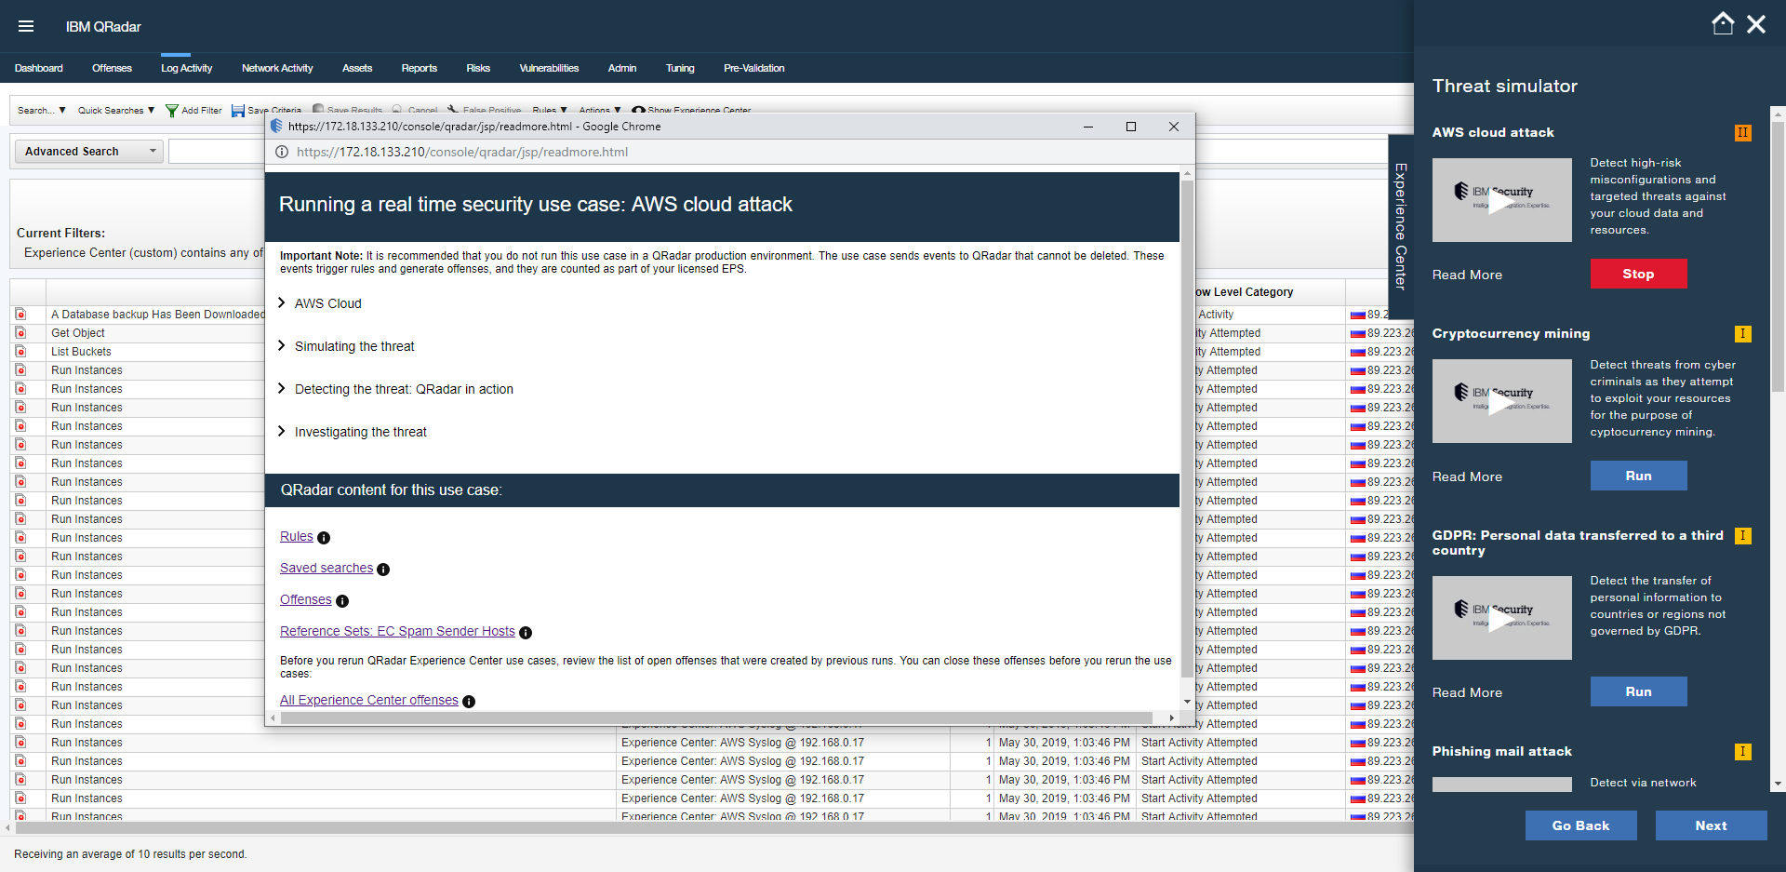Screen dimensions: 1786x872
Task: Click the Show Experience Center icon
Action: pos(638,110)
